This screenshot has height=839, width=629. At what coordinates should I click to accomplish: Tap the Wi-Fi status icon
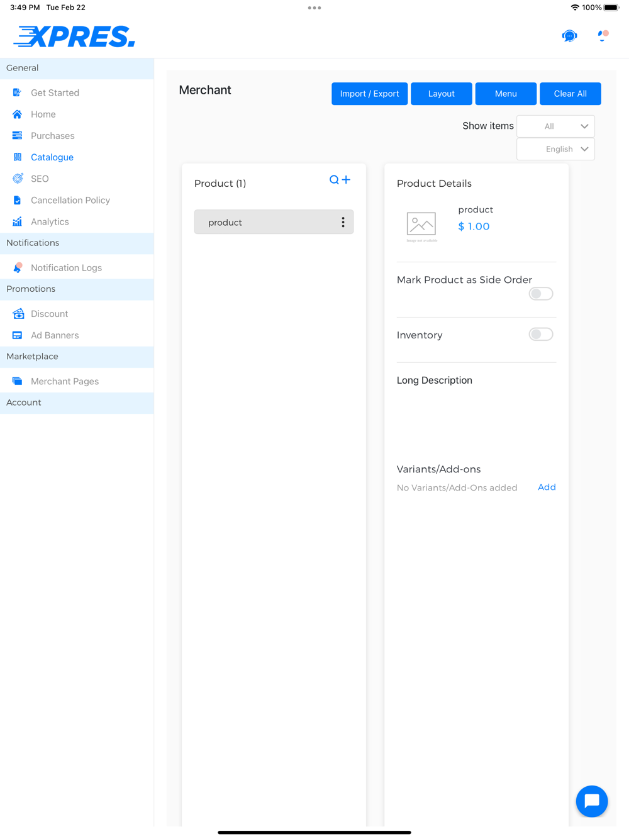(575, 8)
